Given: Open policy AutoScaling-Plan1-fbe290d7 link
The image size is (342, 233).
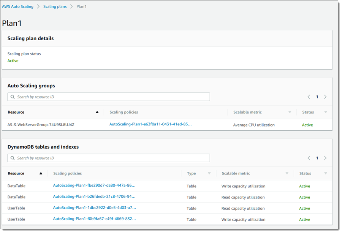Looking at the screenshot, I should (x=94, y=185).
